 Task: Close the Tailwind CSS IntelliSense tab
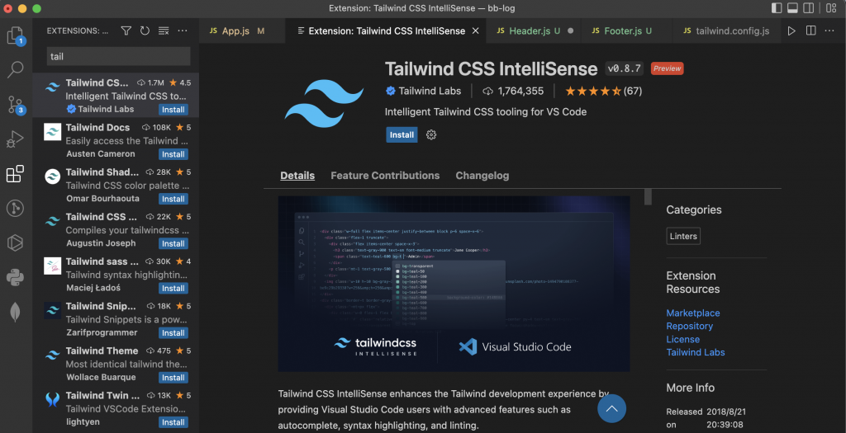(x=475, y=31)
